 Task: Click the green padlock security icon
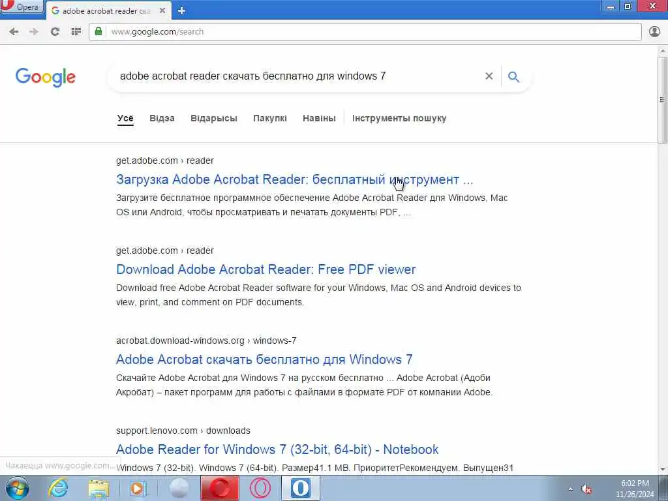(99, 31)
